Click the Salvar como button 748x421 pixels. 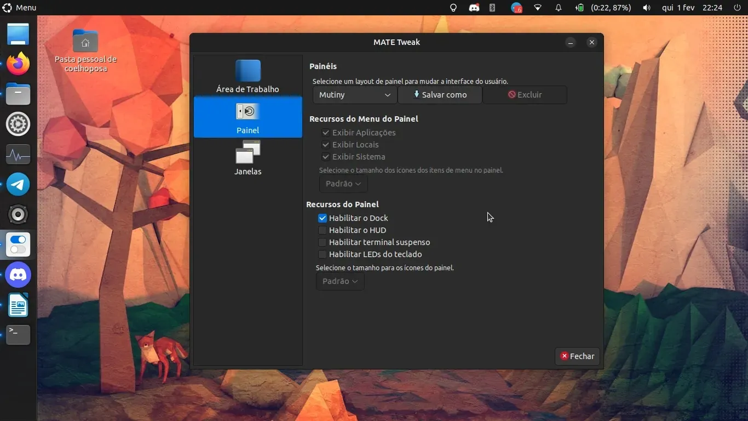(440, 95)
